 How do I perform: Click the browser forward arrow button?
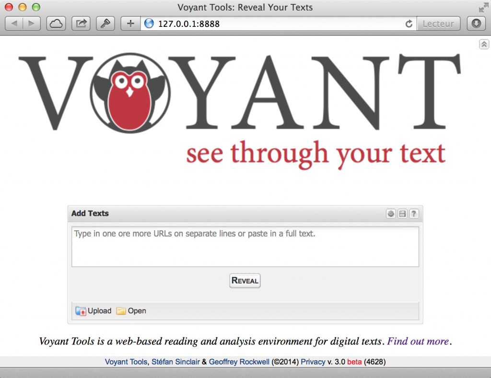tap(31, 24)
